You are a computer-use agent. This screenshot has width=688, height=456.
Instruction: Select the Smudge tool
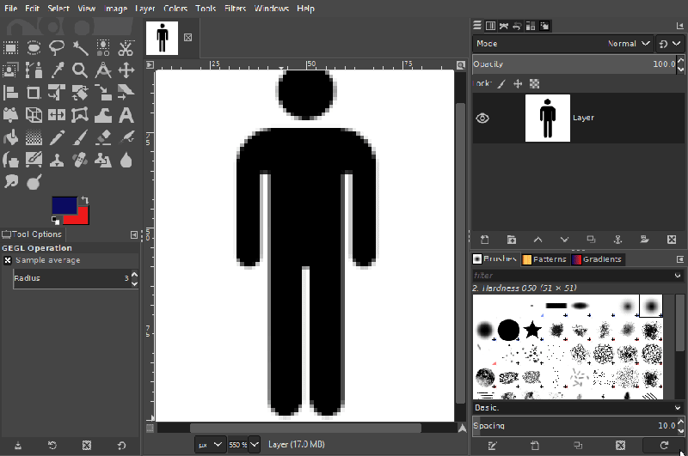pyautogui.click(x=10, y=181)
